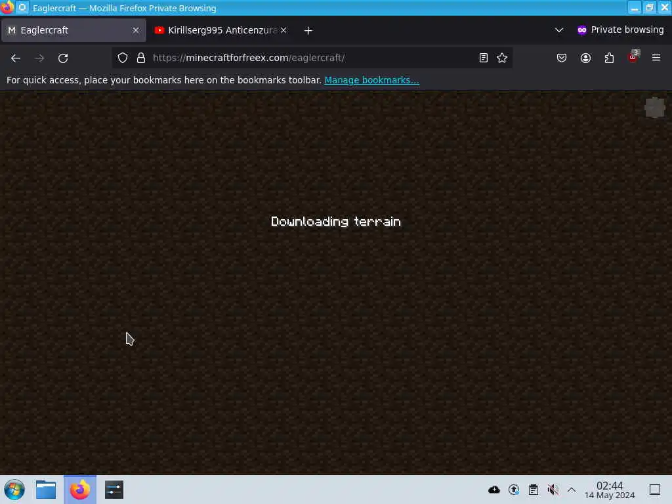Open file manager from taskbar
The height and width of the screenshot is (504, 672).
[x=46, y=490]
